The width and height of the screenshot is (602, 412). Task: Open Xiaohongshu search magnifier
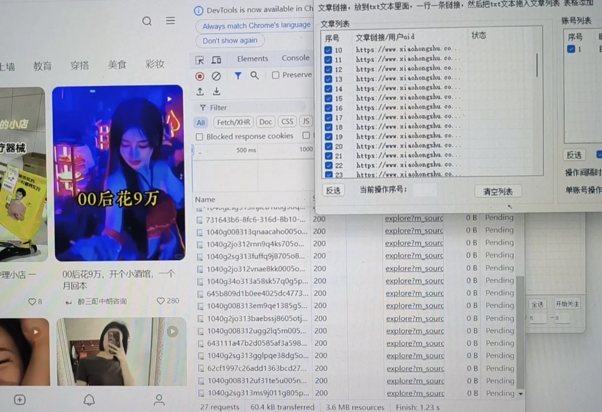147,21
